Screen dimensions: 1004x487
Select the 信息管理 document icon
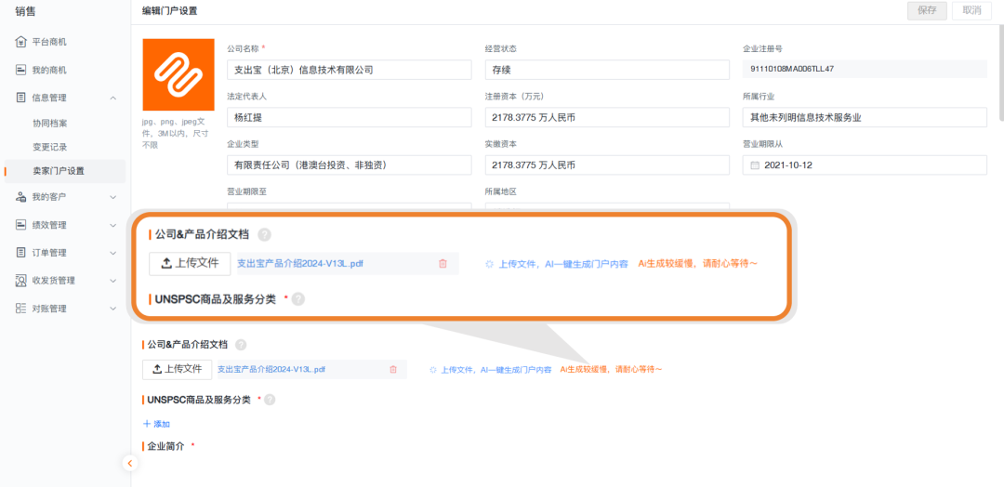(20, 98)
